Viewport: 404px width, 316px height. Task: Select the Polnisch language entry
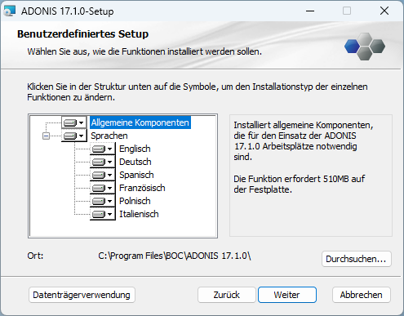click(x=135, y=201)
